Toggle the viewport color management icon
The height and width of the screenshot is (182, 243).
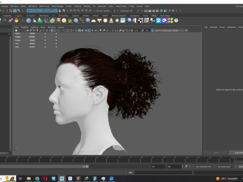152,30
